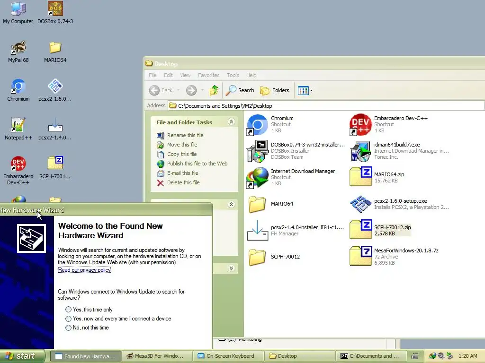Switch to Mesa3D For Windows taskbar item

(x=157, y=356)
